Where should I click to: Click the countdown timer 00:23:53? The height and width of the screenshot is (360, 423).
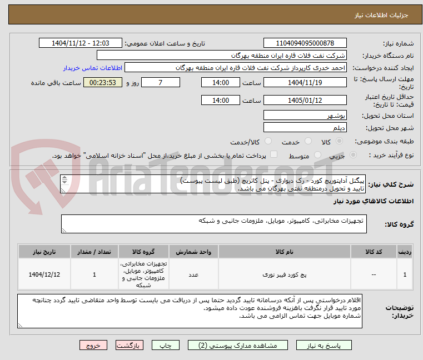(x=102, y=83)
